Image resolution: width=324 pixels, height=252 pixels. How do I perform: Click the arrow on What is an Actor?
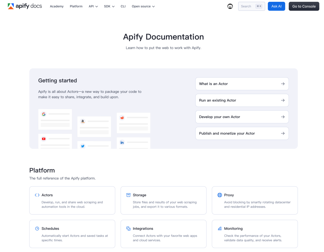point(283,84)
